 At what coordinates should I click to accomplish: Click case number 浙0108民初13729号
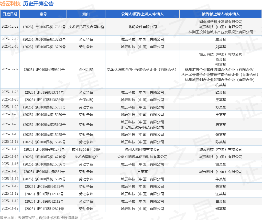pyautogui.click(x=44, y=47)
